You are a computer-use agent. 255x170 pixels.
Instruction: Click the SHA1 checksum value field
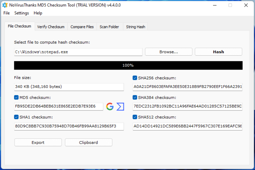click(x=69, y=126)
